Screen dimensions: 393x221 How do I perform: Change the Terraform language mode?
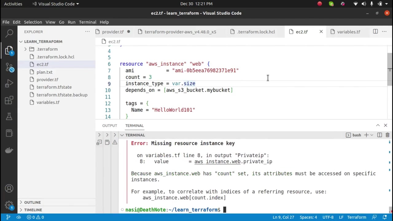point(356,217)
